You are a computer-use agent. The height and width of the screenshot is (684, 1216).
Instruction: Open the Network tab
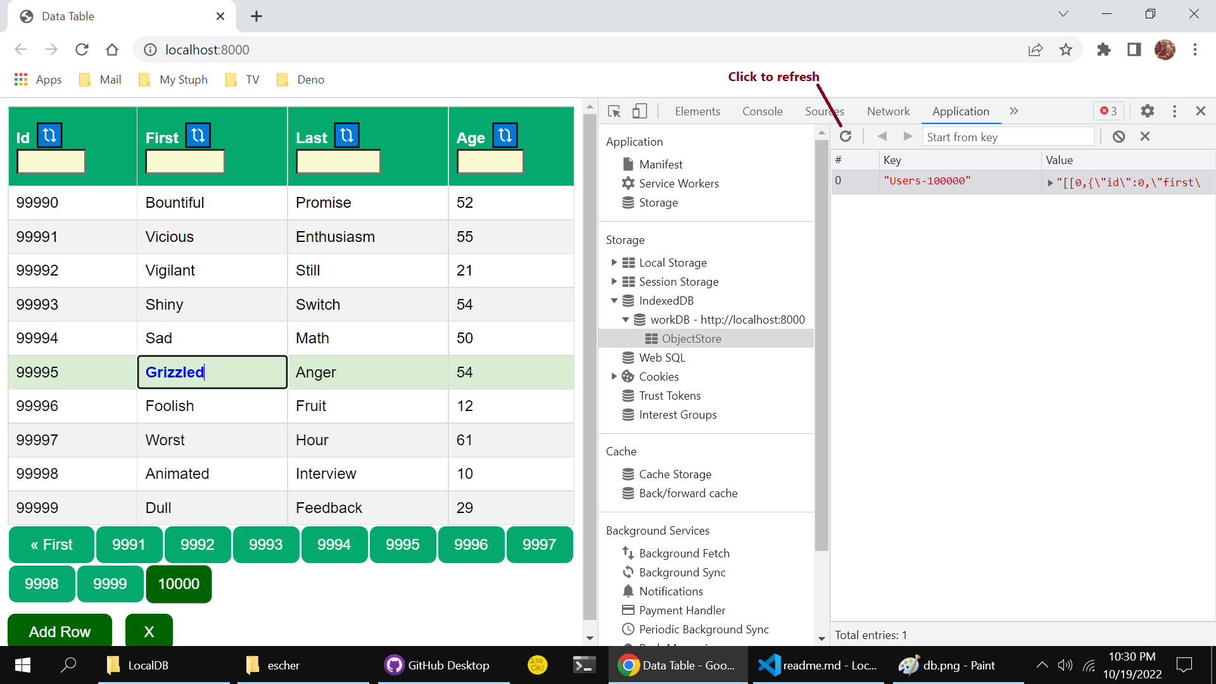tap(888, 111)
